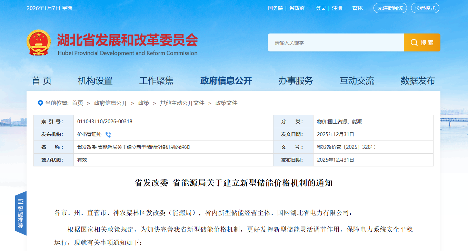Click the magnifier icon on the 搜索 button

click(414, 42)
